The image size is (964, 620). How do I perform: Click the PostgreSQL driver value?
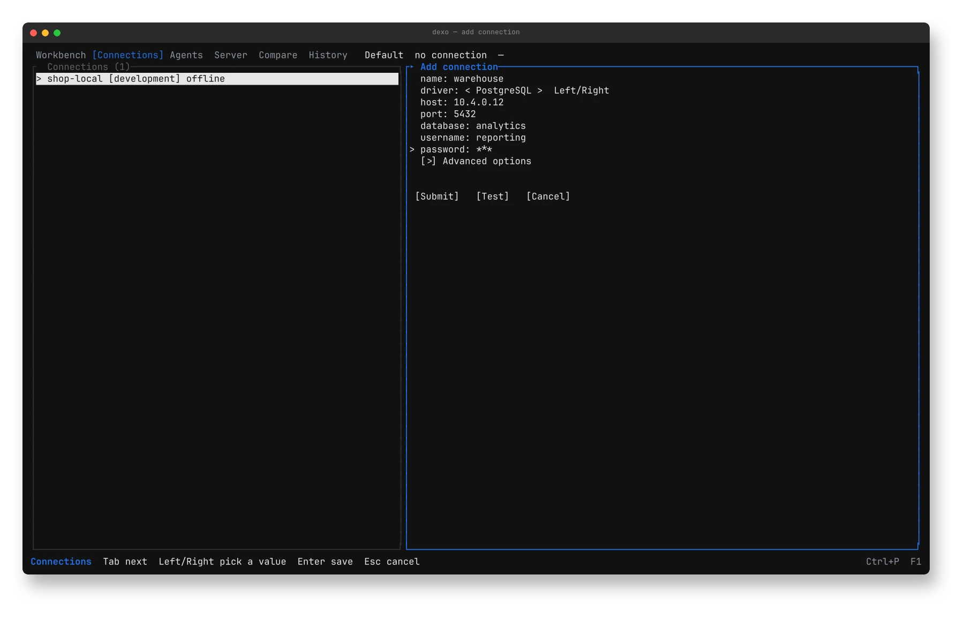503,90
